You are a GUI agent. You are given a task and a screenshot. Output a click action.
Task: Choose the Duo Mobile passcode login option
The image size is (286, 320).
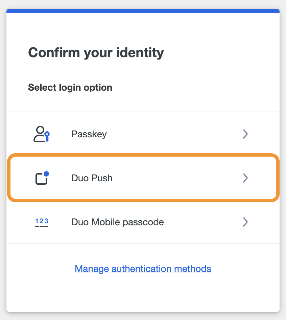(x=143, y=222)
